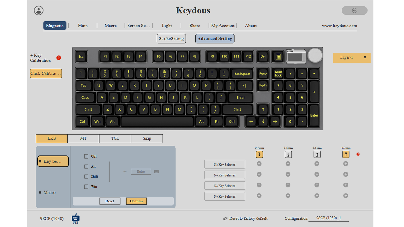
Task: Add first-row action at 3.5mm press point
Action: [x=288, y=164]
